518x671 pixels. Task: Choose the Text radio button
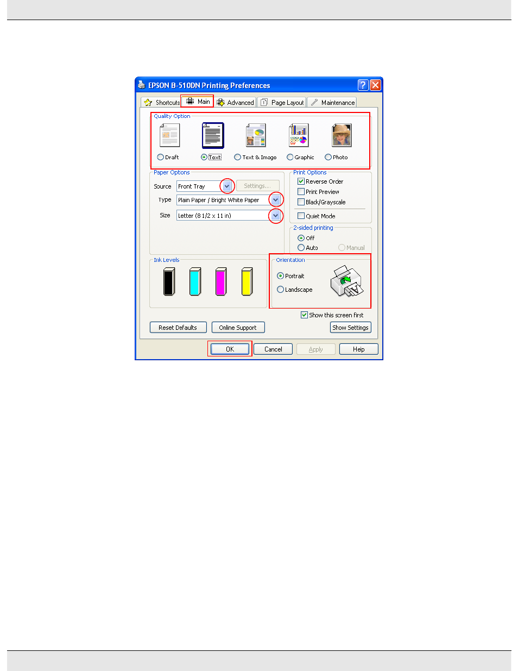click(204, 157)
